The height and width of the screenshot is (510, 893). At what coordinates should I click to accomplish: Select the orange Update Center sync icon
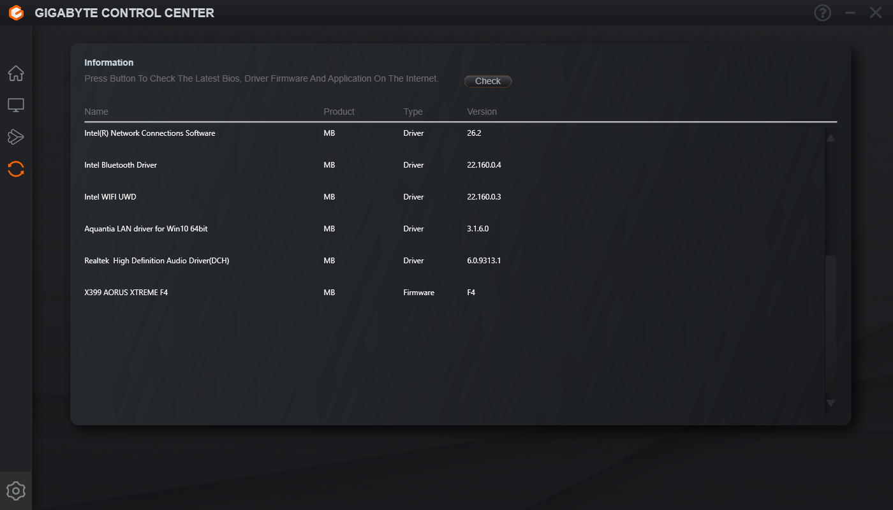pos(16,169)
